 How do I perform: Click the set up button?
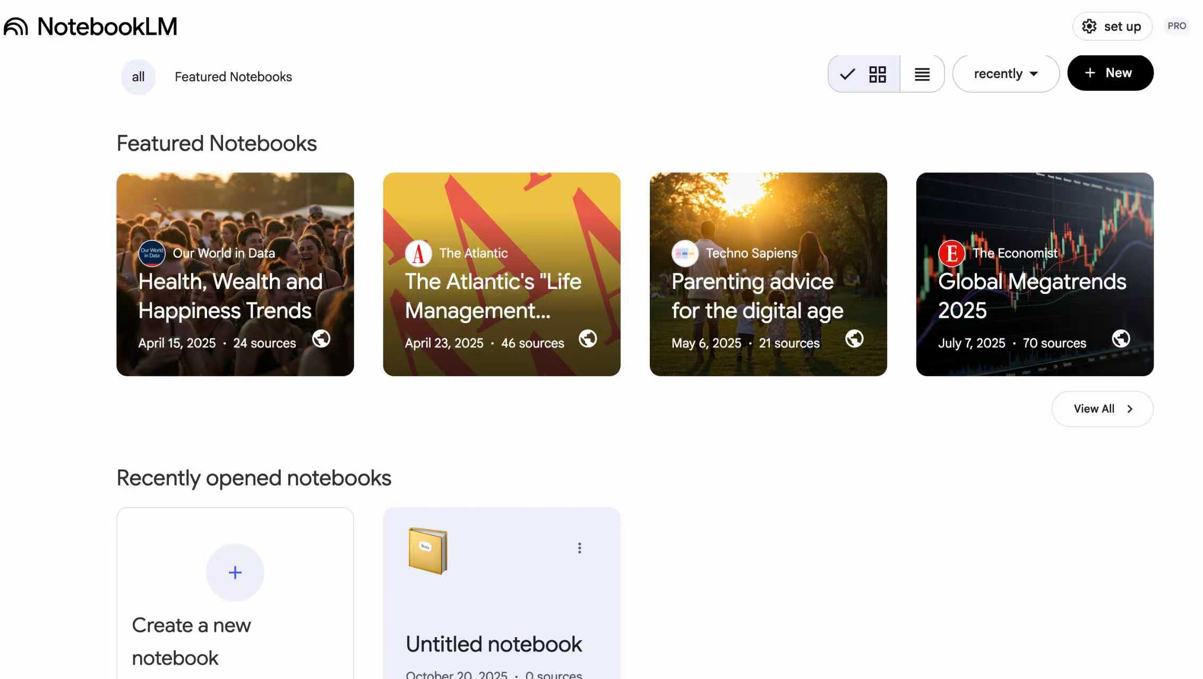point(1112,26)
